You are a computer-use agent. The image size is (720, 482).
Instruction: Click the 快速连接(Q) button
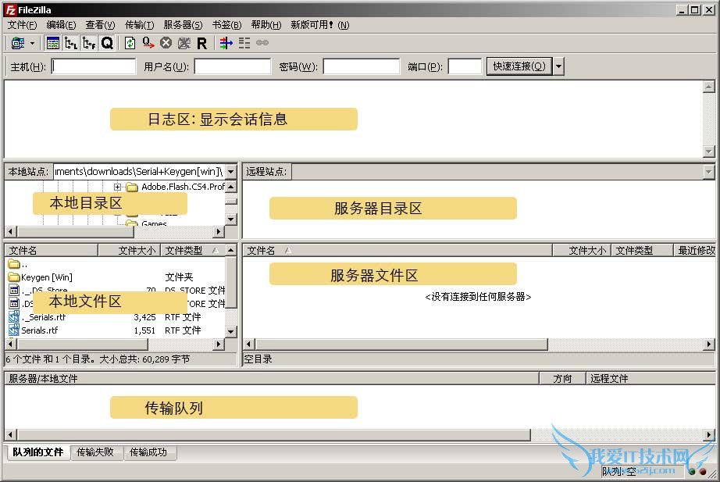click(x=519, y=66)
